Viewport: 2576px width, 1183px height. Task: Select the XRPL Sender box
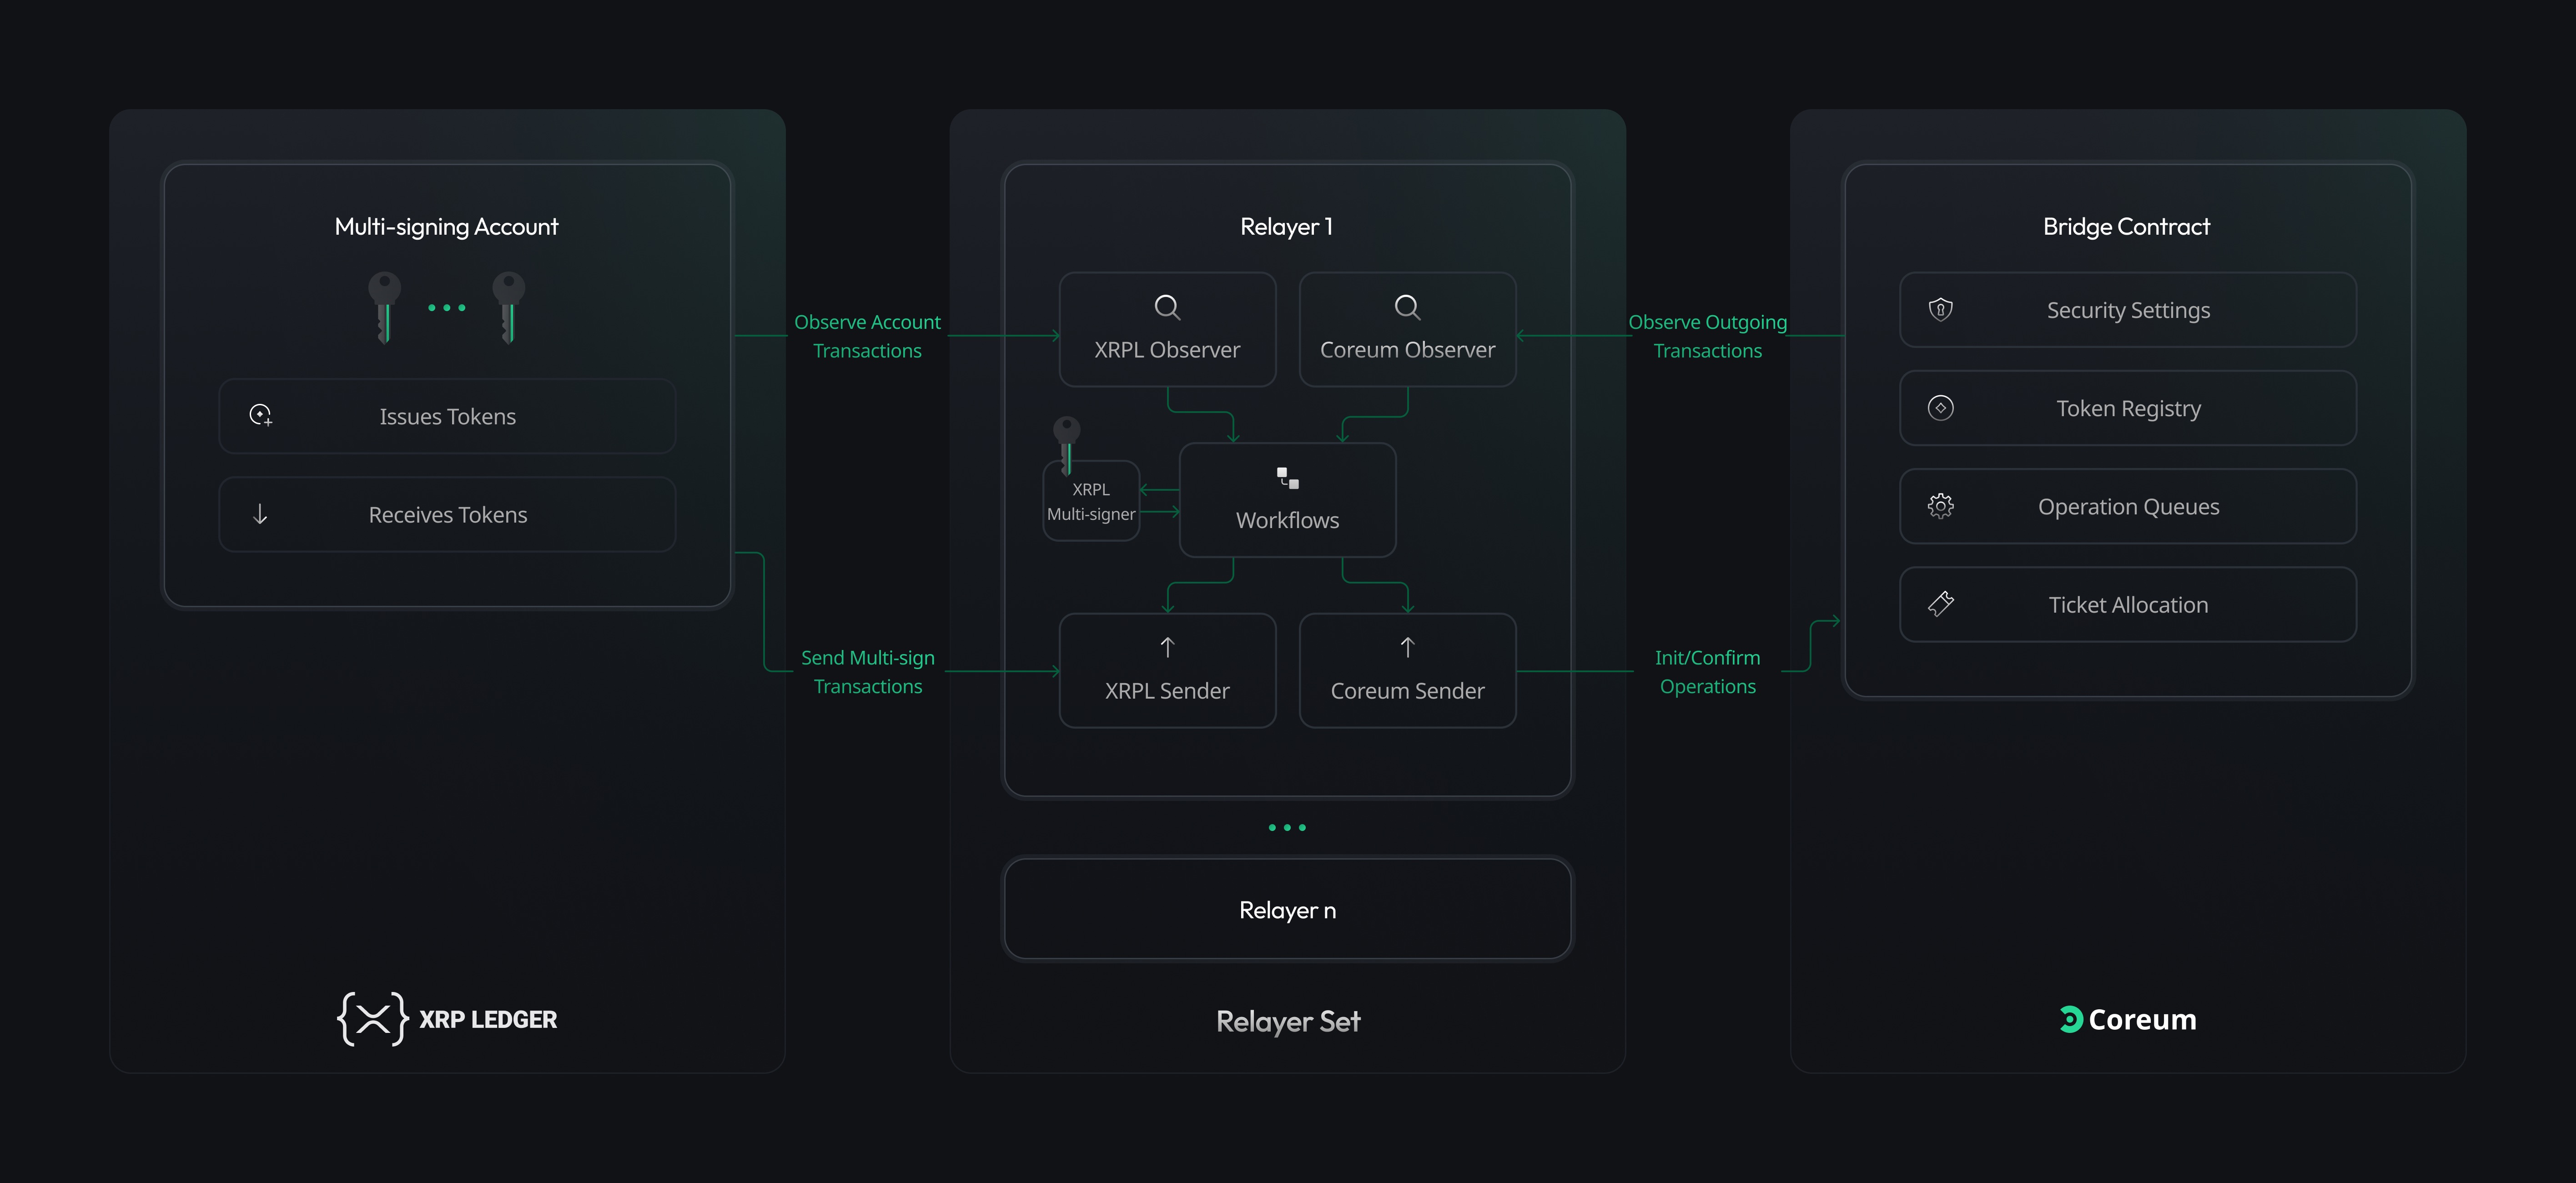click(1167, 670)
